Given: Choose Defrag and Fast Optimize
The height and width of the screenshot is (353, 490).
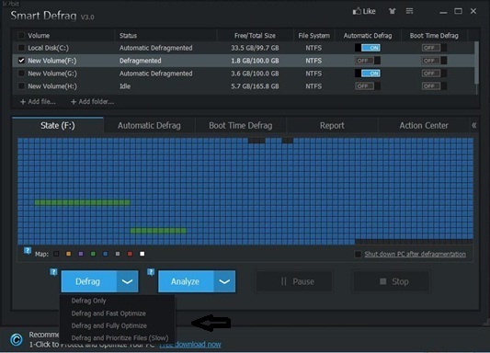Looking at the screenshot, I should 108,313.
